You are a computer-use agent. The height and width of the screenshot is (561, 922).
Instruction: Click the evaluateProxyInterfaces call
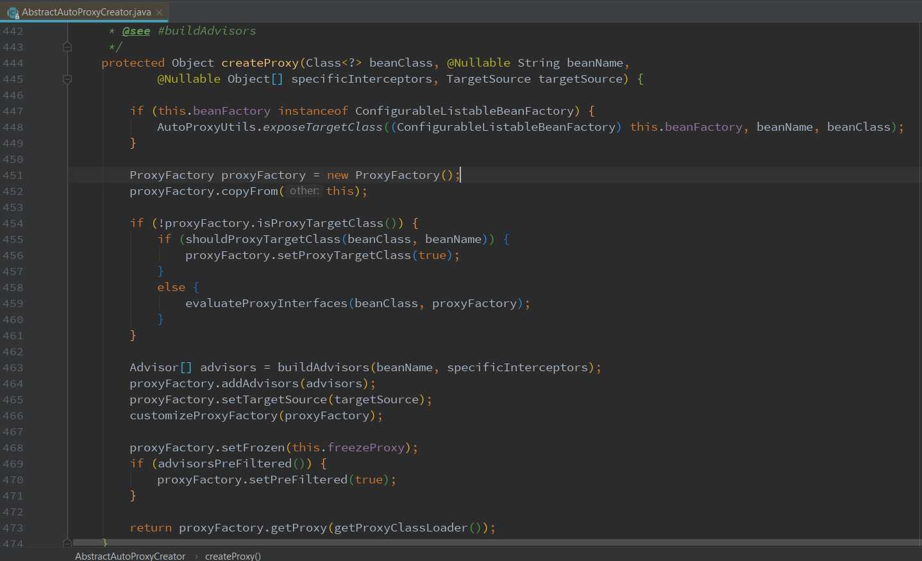pyautogui.click(x=266, y=303)
